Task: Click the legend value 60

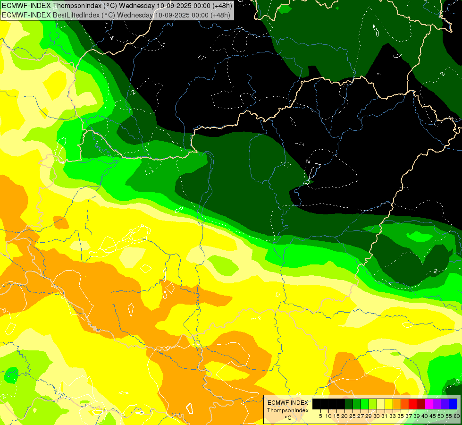Action: click(x=457, y=416)
